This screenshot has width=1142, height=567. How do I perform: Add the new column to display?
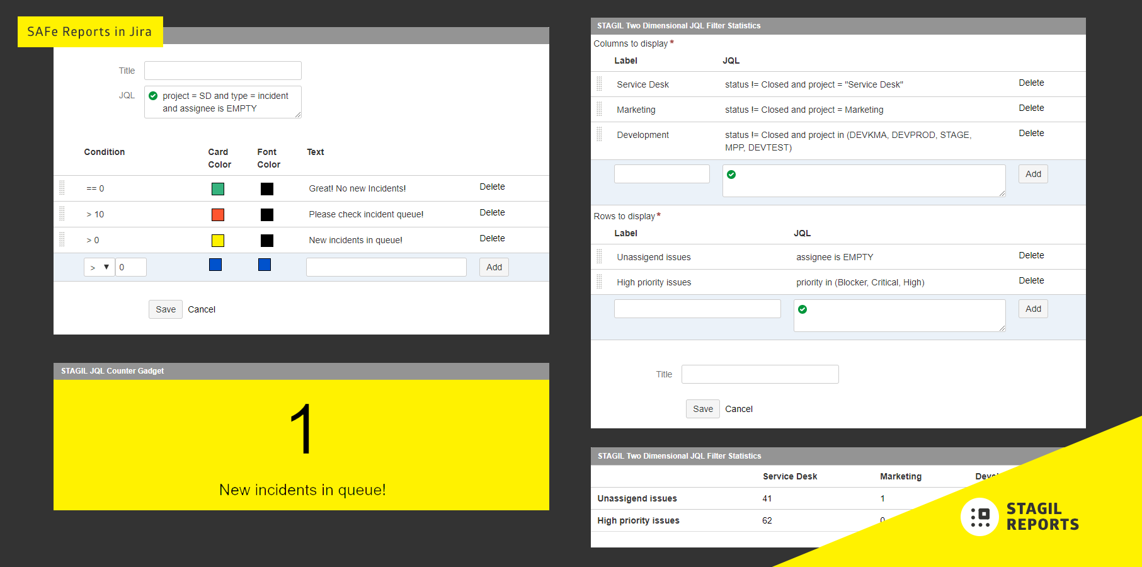tap(1033, 174)
